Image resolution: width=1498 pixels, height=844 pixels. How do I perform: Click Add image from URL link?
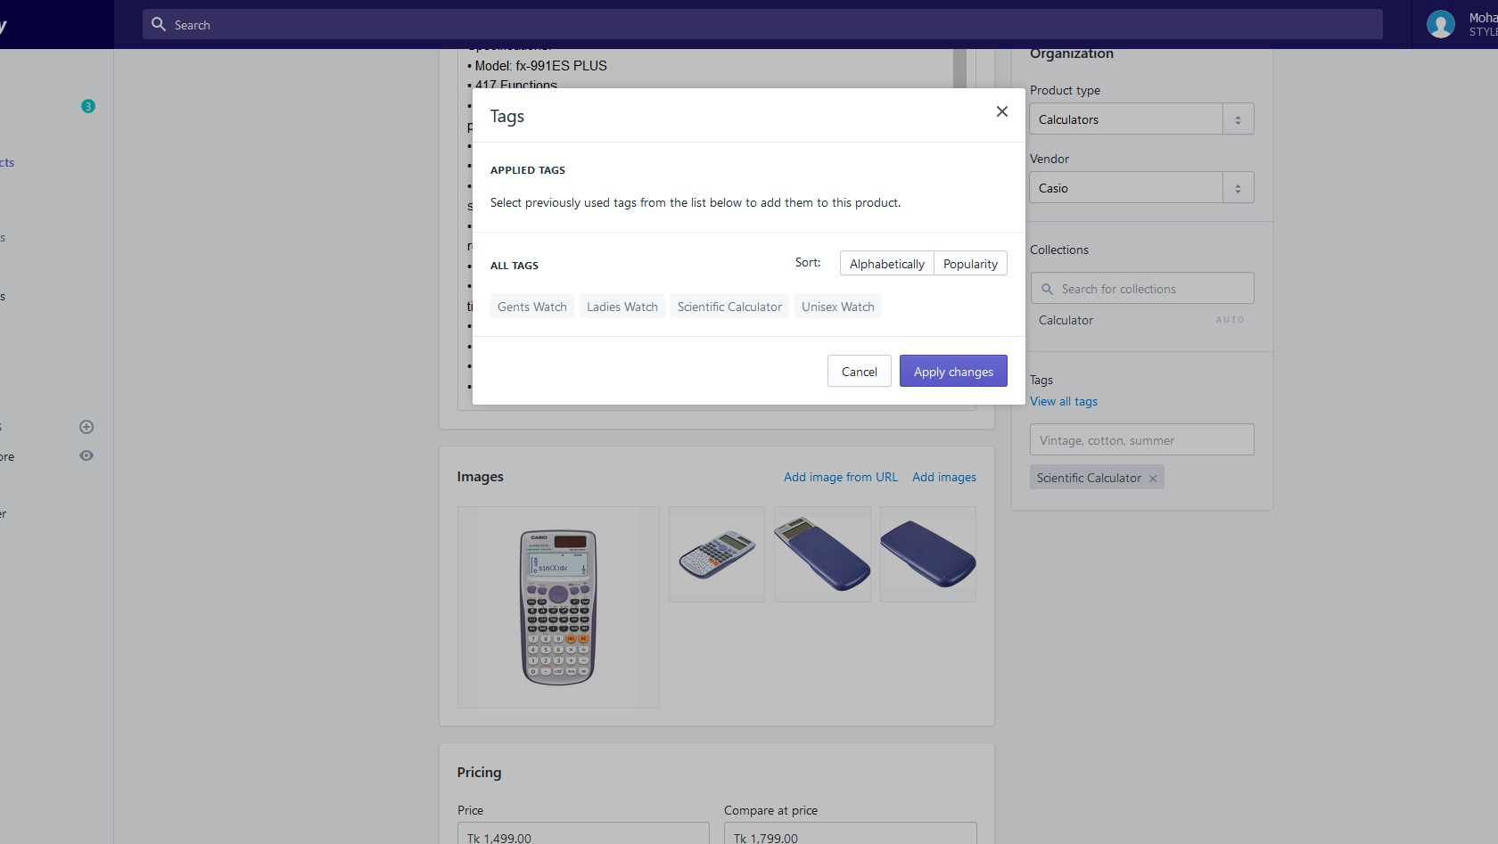tap(840, 477)
